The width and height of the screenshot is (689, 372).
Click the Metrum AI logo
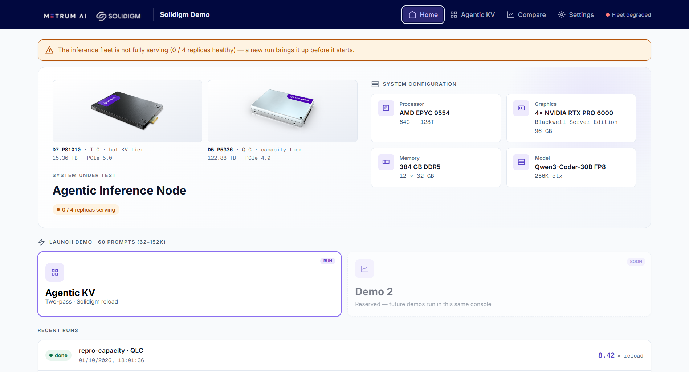click(x=65, y=16)
